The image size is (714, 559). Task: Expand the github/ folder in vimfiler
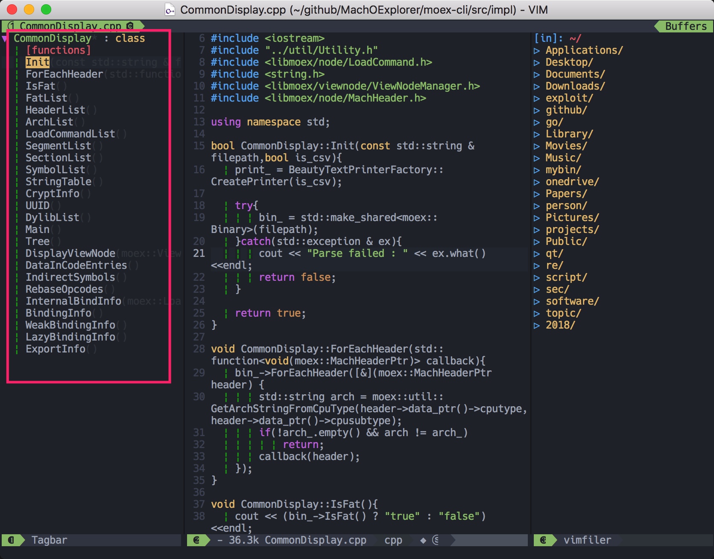[x=537, y=110]
